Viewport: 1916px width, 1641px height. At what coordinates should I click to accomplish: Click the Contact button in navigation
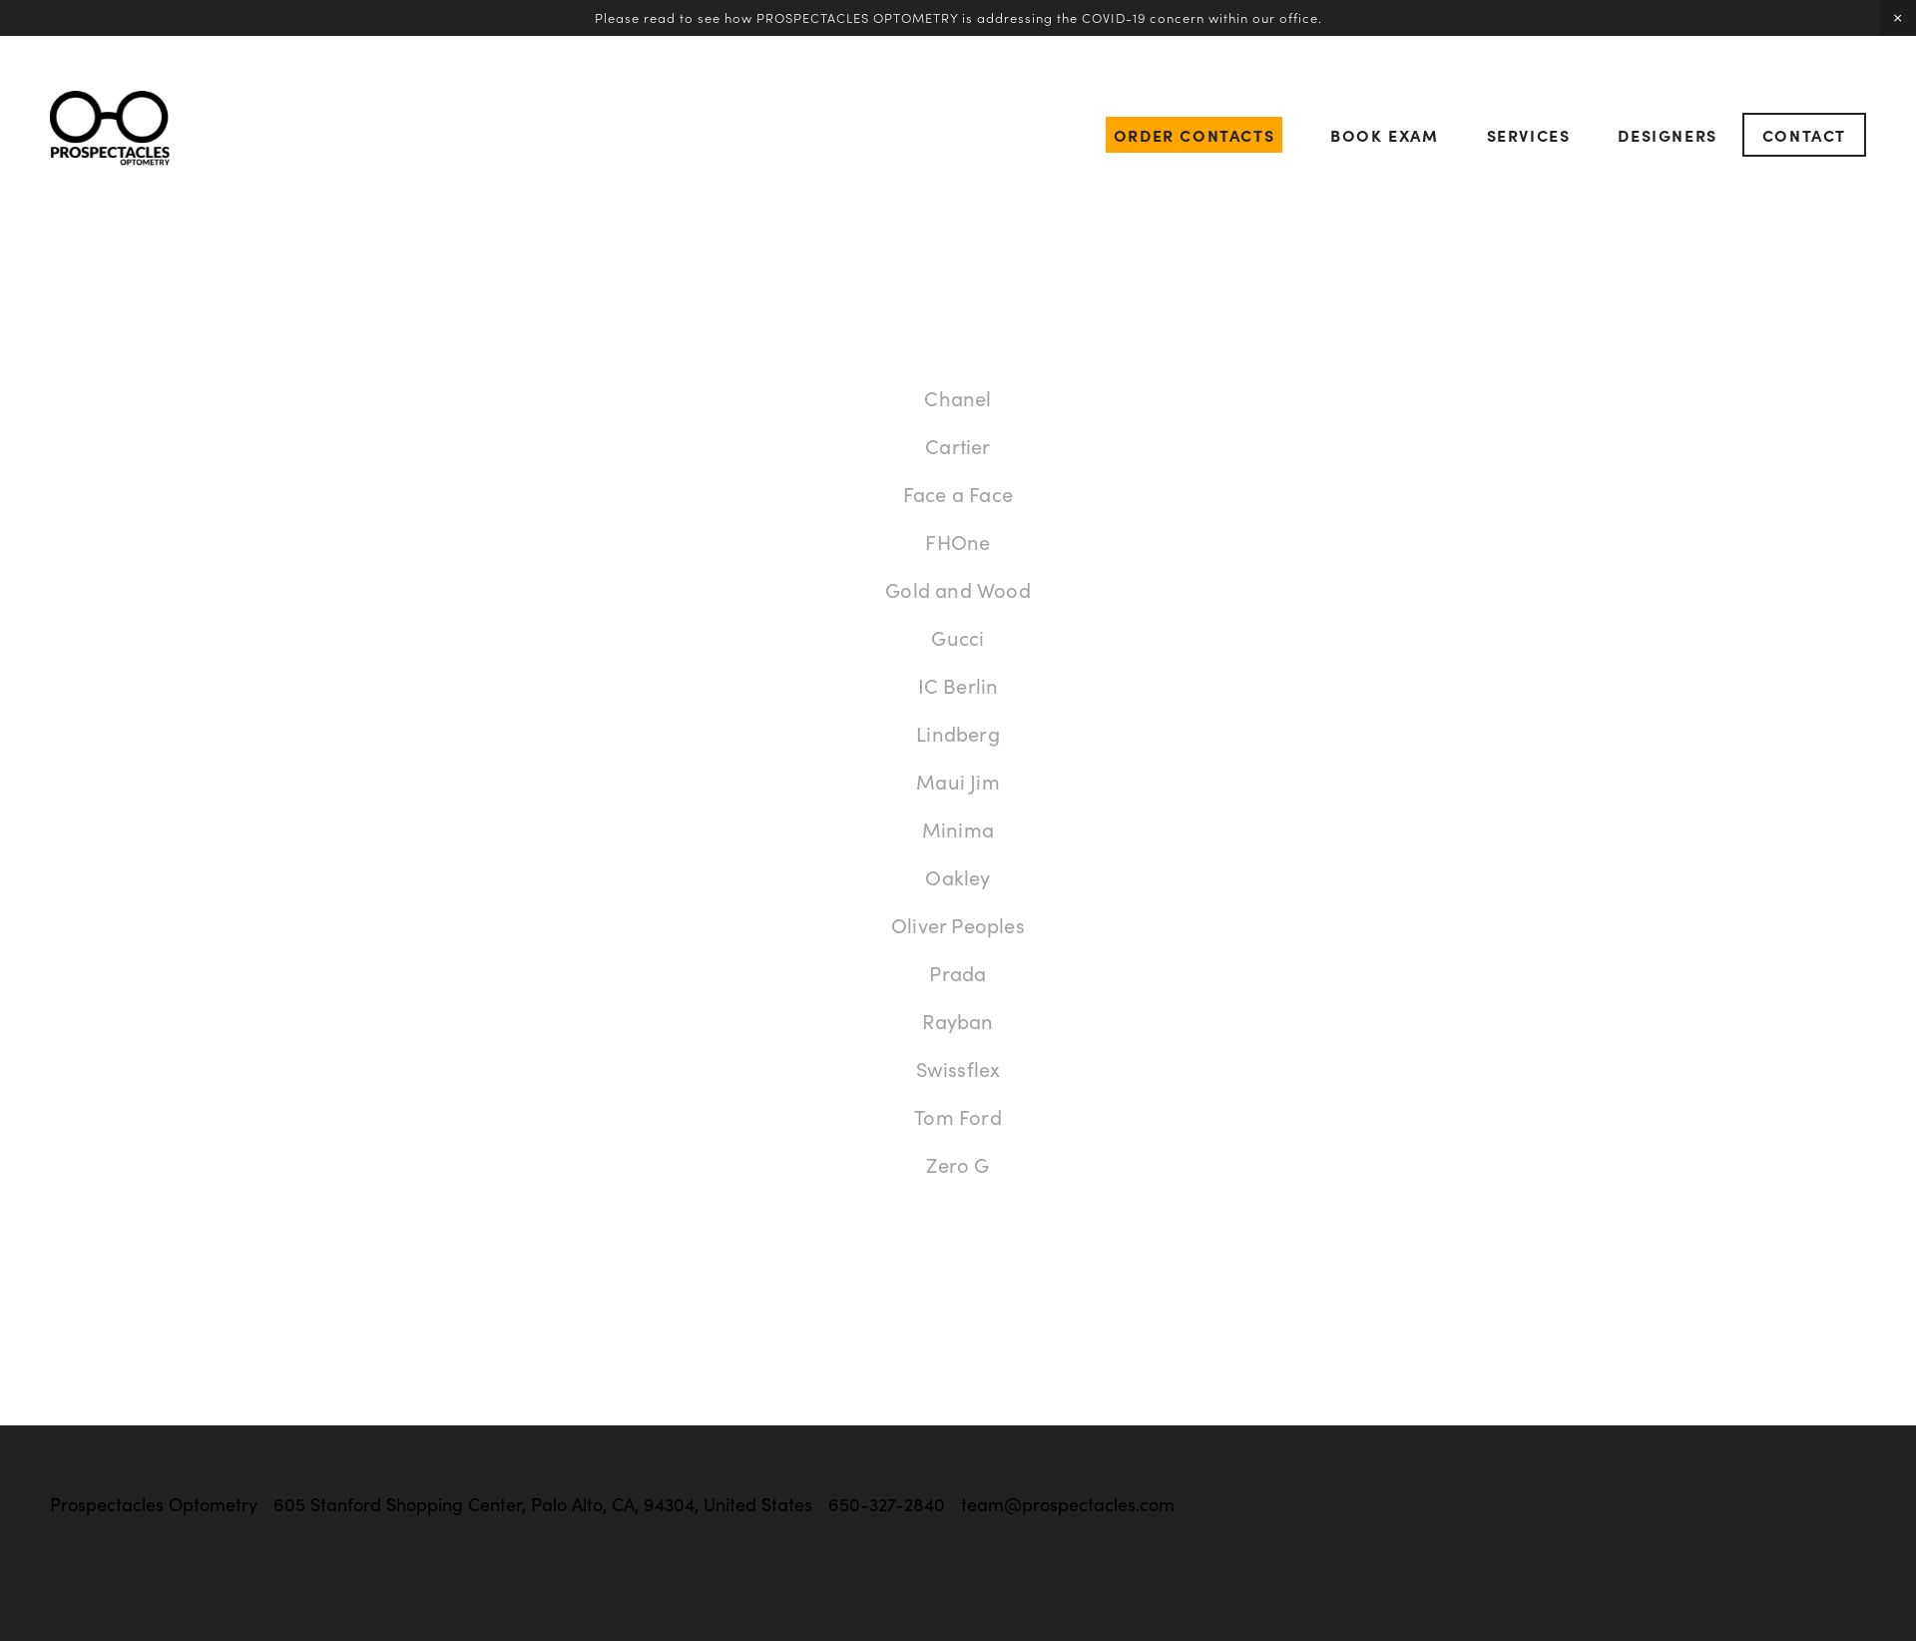pos(1804,135)
